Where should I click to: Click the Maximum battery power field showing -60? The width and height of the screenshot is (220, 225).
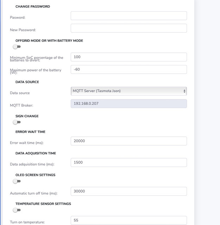pos(129,70)
